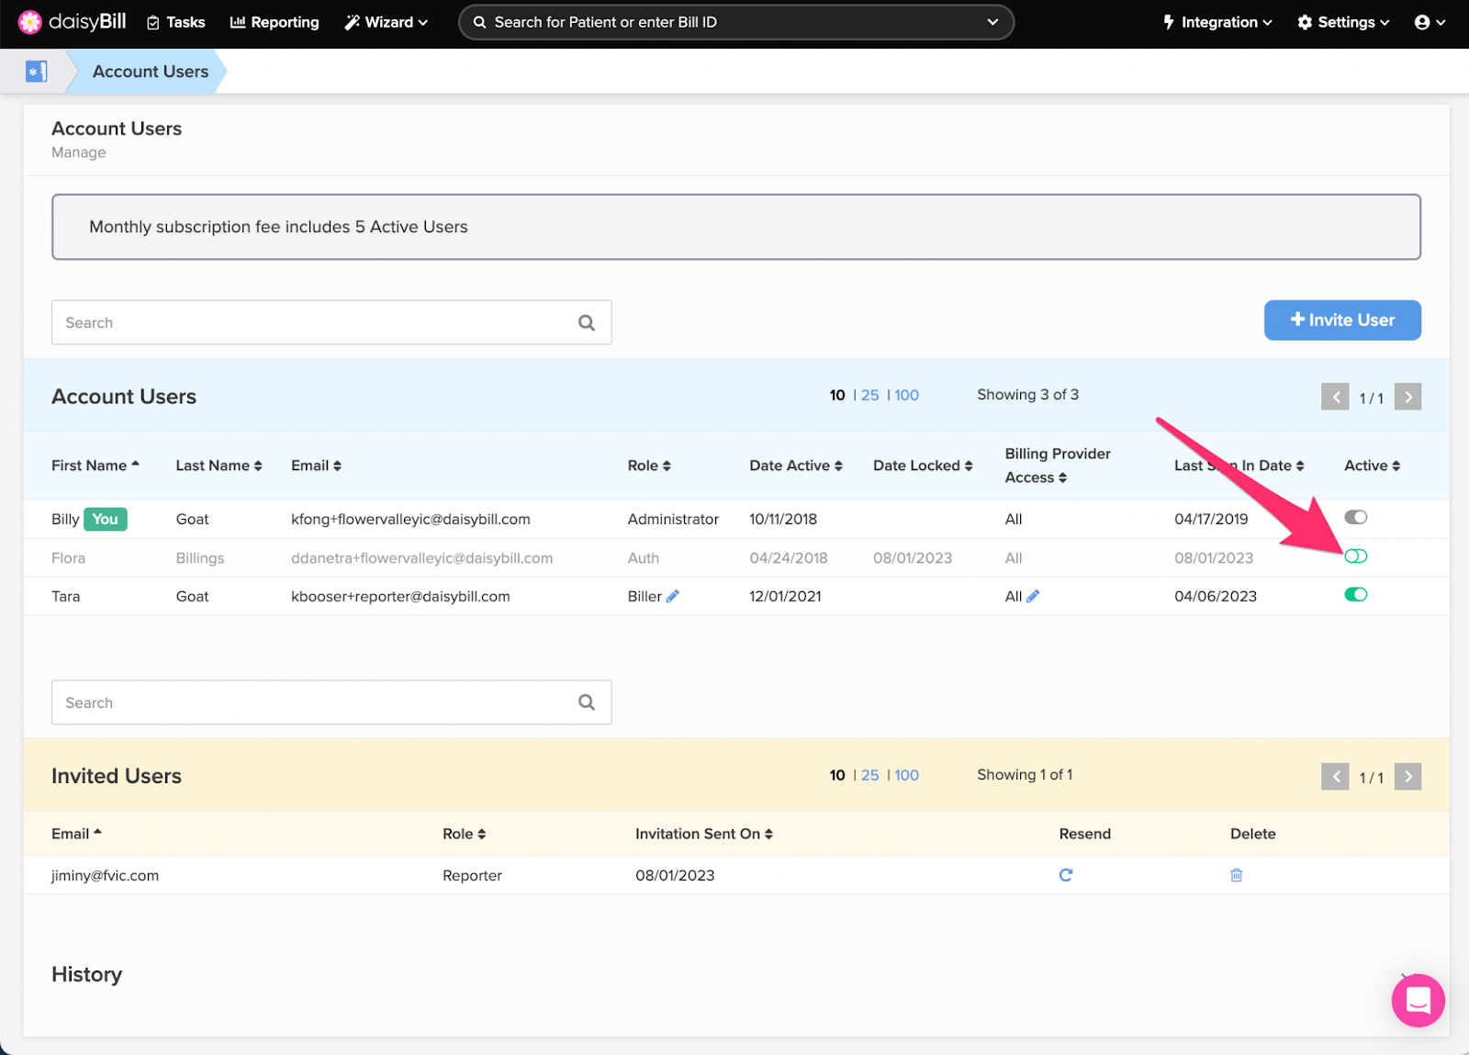Select the Reporting icon
The height and width of the screenshot is (1055, 1469).
point(237,21)
